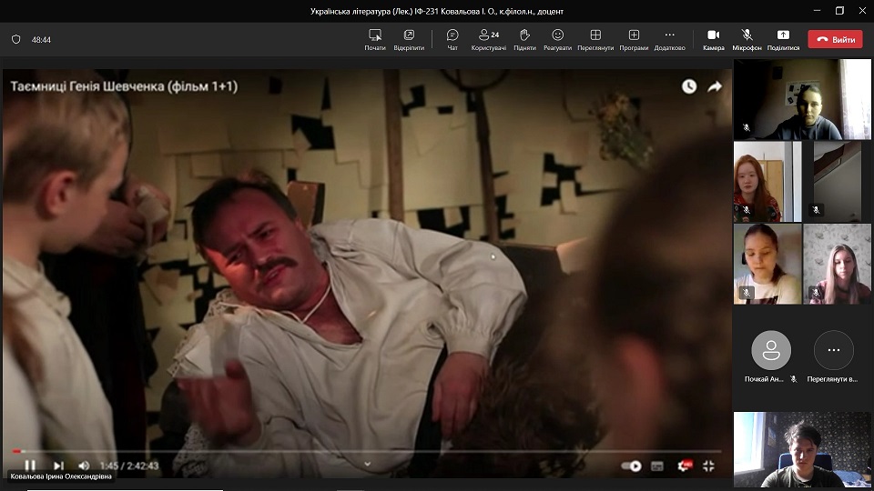This screenshot has height=491, width=874.
Task: Click the Watch later clock icon
Action: point(689,86)
